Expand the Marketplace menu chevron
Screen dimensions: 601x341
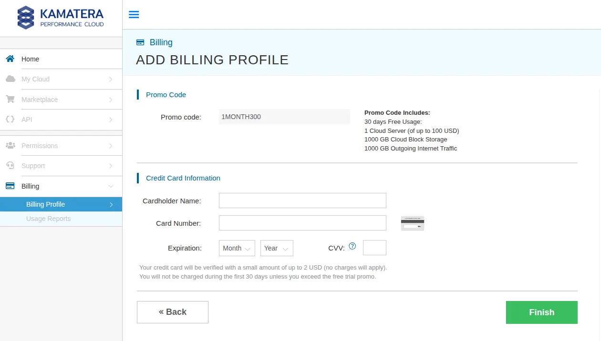tap(111, 100)
